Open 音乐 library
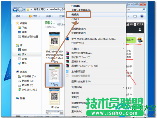The image size is (157, 118). tap(22, 63)
